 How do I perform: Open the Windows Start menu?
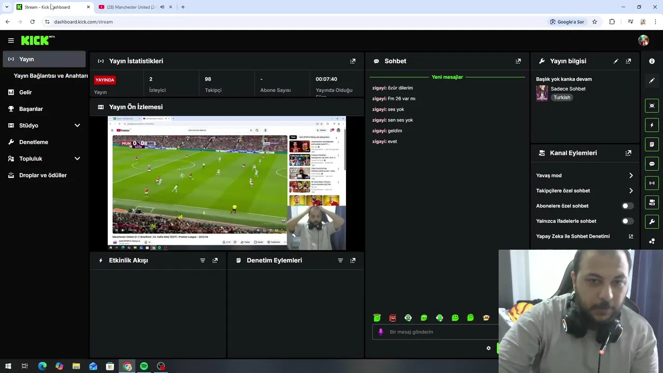tap(8, 366)
